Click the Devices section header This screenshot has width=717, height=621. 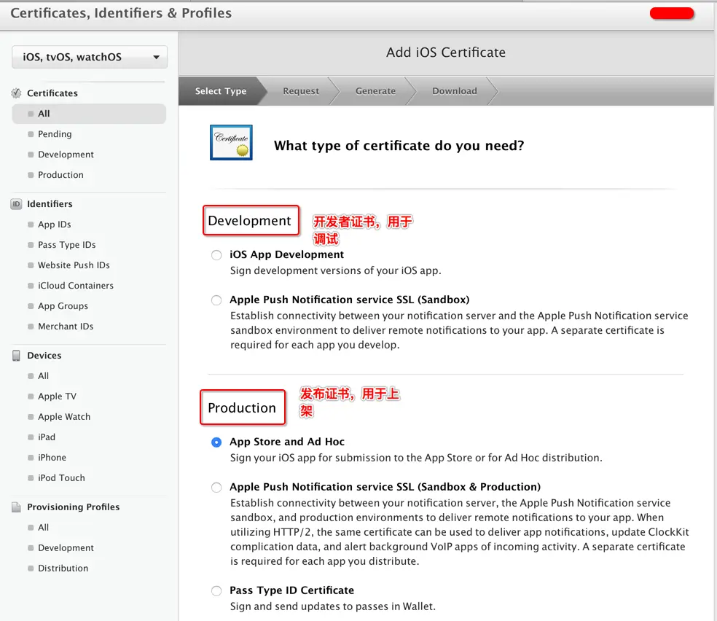click(x=44, y=355)
